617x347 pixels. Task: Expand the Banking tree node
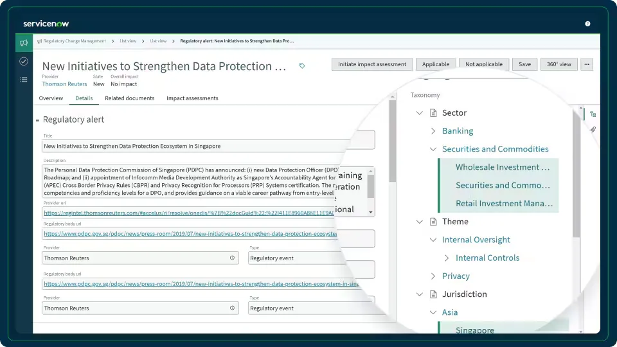[433, 131]
